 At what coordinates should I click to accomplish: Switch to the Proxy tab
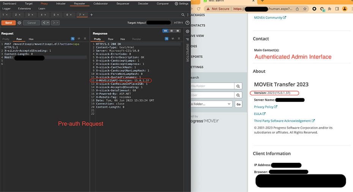coord(44,3)
